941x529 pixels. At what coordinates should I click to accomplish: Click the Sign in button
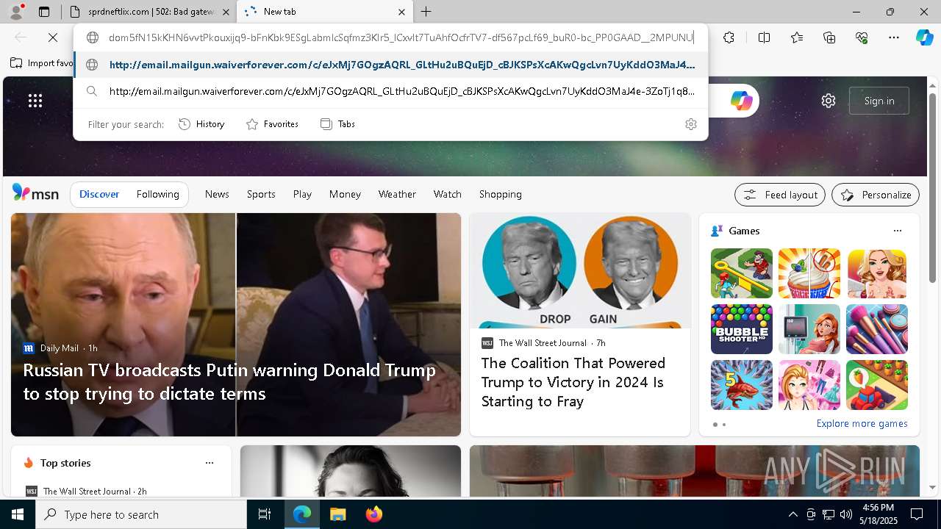point(879,101)
